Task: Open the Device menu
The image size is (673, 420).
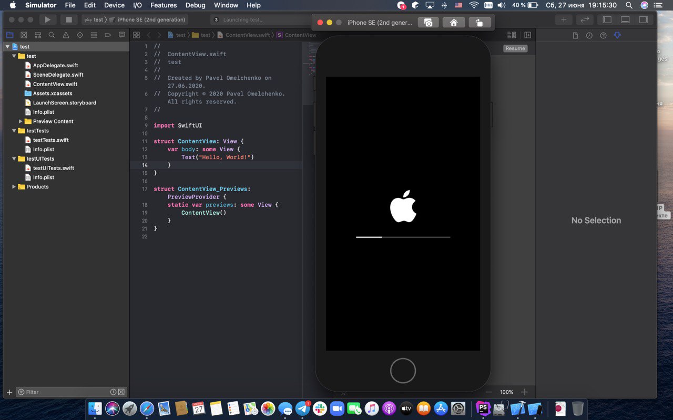Action: 114,5
